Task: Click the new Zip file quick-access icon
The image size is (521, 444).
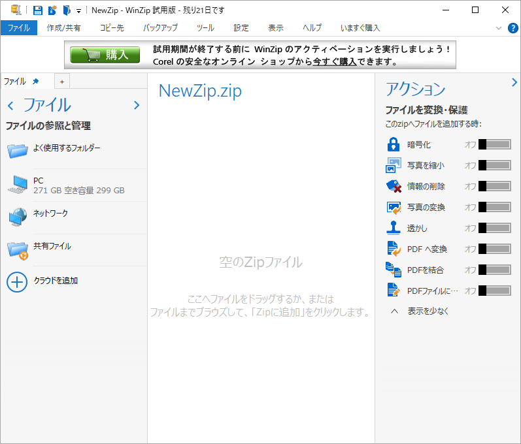Action: click(52, 10)
